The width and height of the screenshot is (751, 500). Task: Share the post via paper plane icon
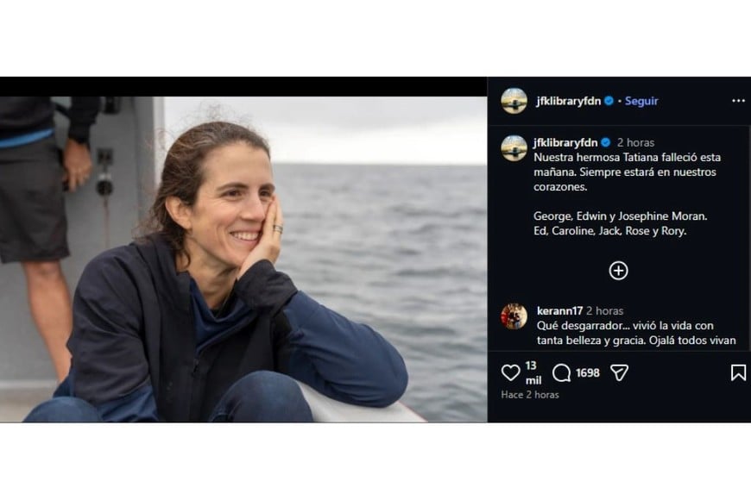click(x=619, y=372)
